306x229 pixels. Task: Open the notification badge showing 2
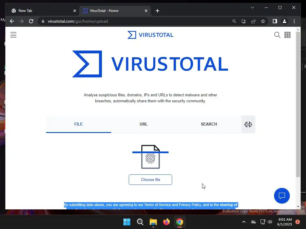[298, 222]
